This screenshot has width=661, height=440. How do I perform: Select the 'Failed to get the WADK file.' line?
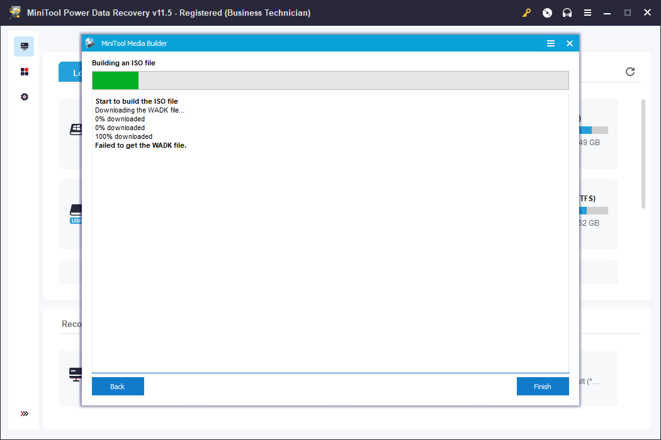click(141, 145)
